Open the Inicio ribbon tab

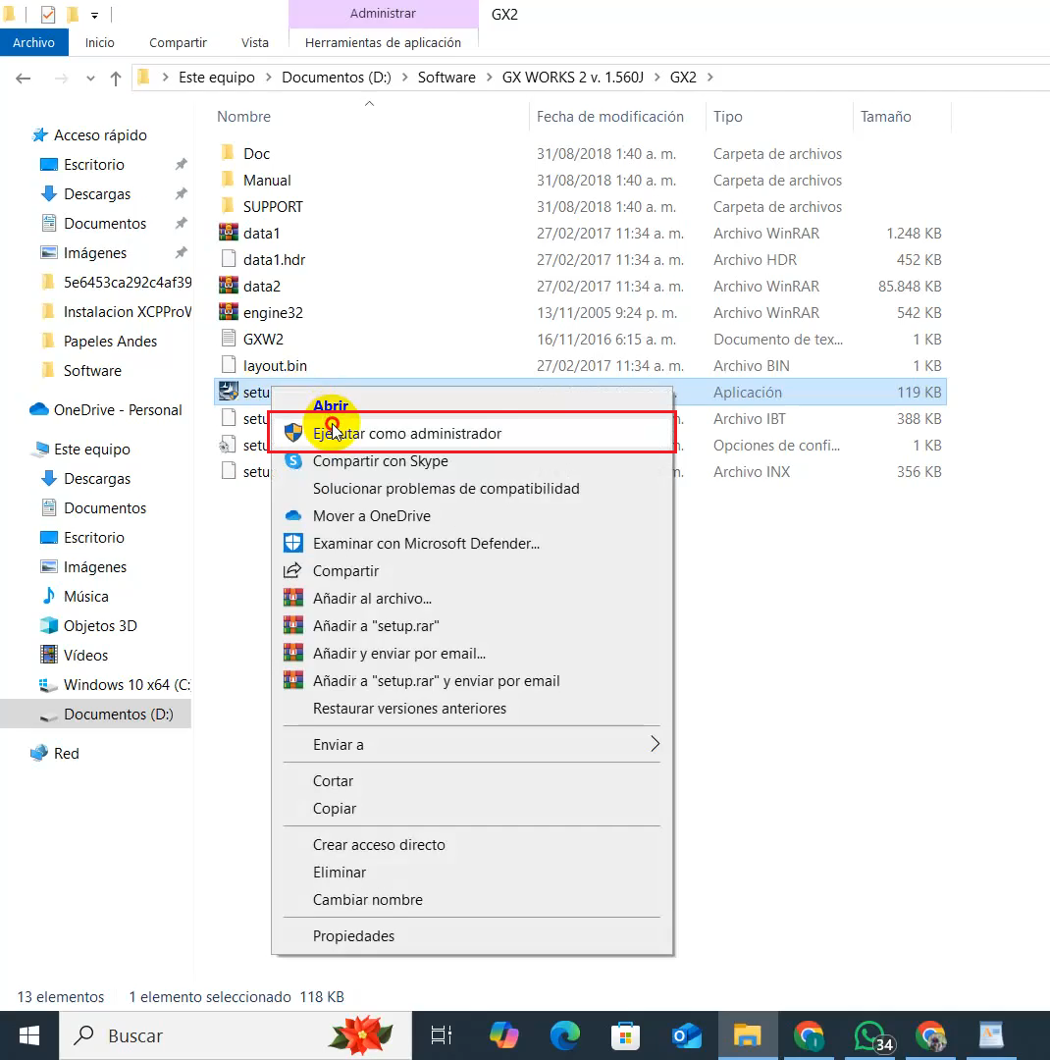[x=99, y=42]
